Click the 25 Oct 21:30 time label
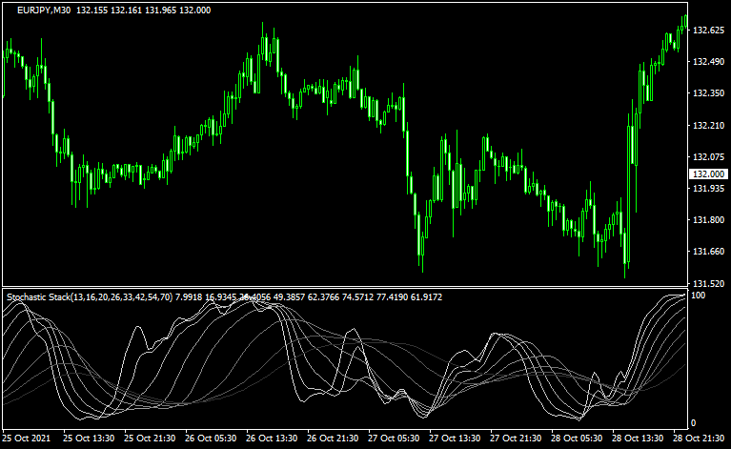 pos(151,439)
